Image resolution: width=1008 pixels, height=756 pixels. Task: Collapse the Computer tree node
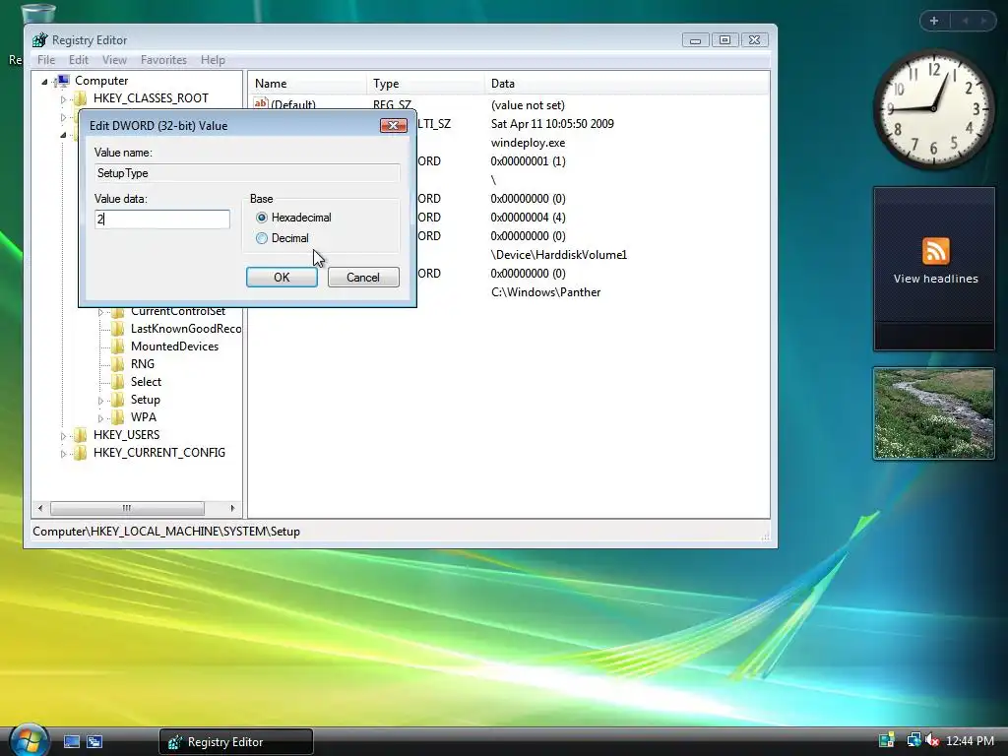click(x=44, y=82)
